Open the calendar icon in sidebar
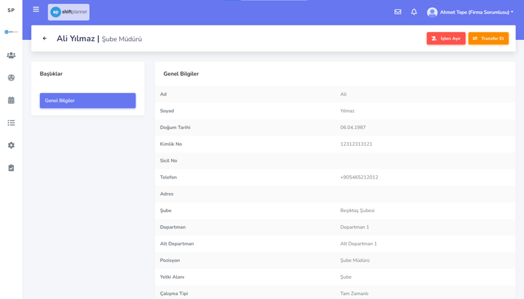 point(11,100)
